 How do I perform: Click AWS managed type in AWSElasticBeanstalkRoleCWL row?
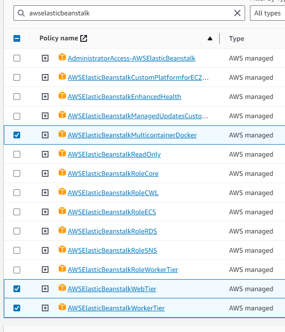coord(251,193)
